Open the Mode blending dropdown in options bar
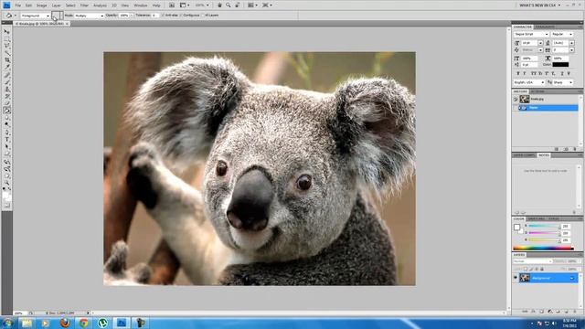 [x=89, y=16]
